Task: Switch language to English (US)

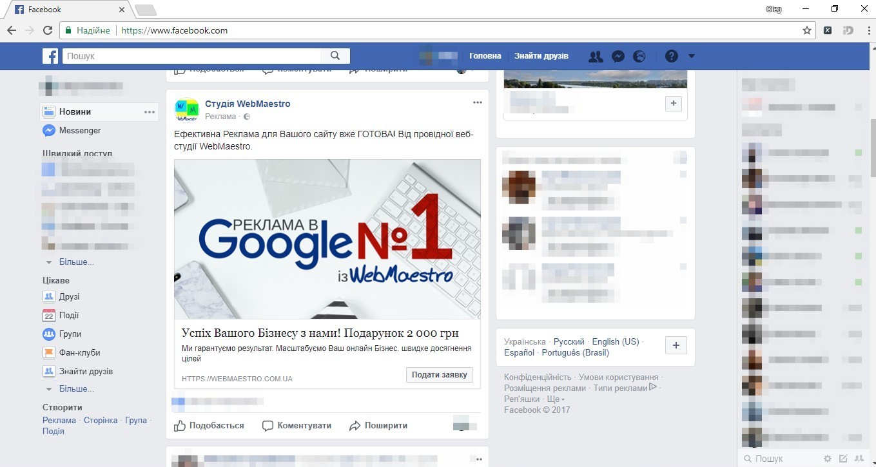Action: (x=616, y=342)
